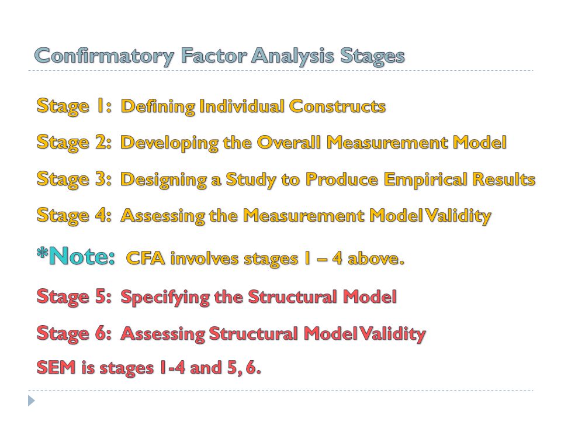
Task: Click Defining Individual Constructs text
Action: [253, 106]
